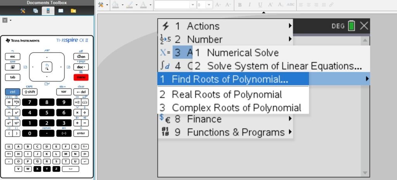
Task: Click the x squared key
Action: [16, 113]
